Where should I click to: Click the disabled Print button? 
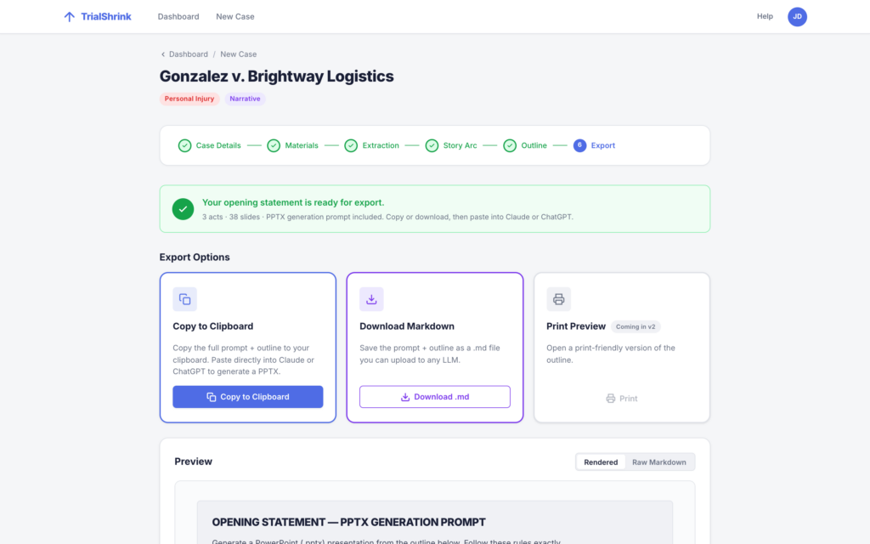pos(621,399)
